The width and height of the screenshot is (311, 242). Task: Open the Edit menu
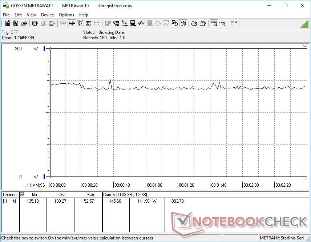pyautogui.click(x=18, y=15)
